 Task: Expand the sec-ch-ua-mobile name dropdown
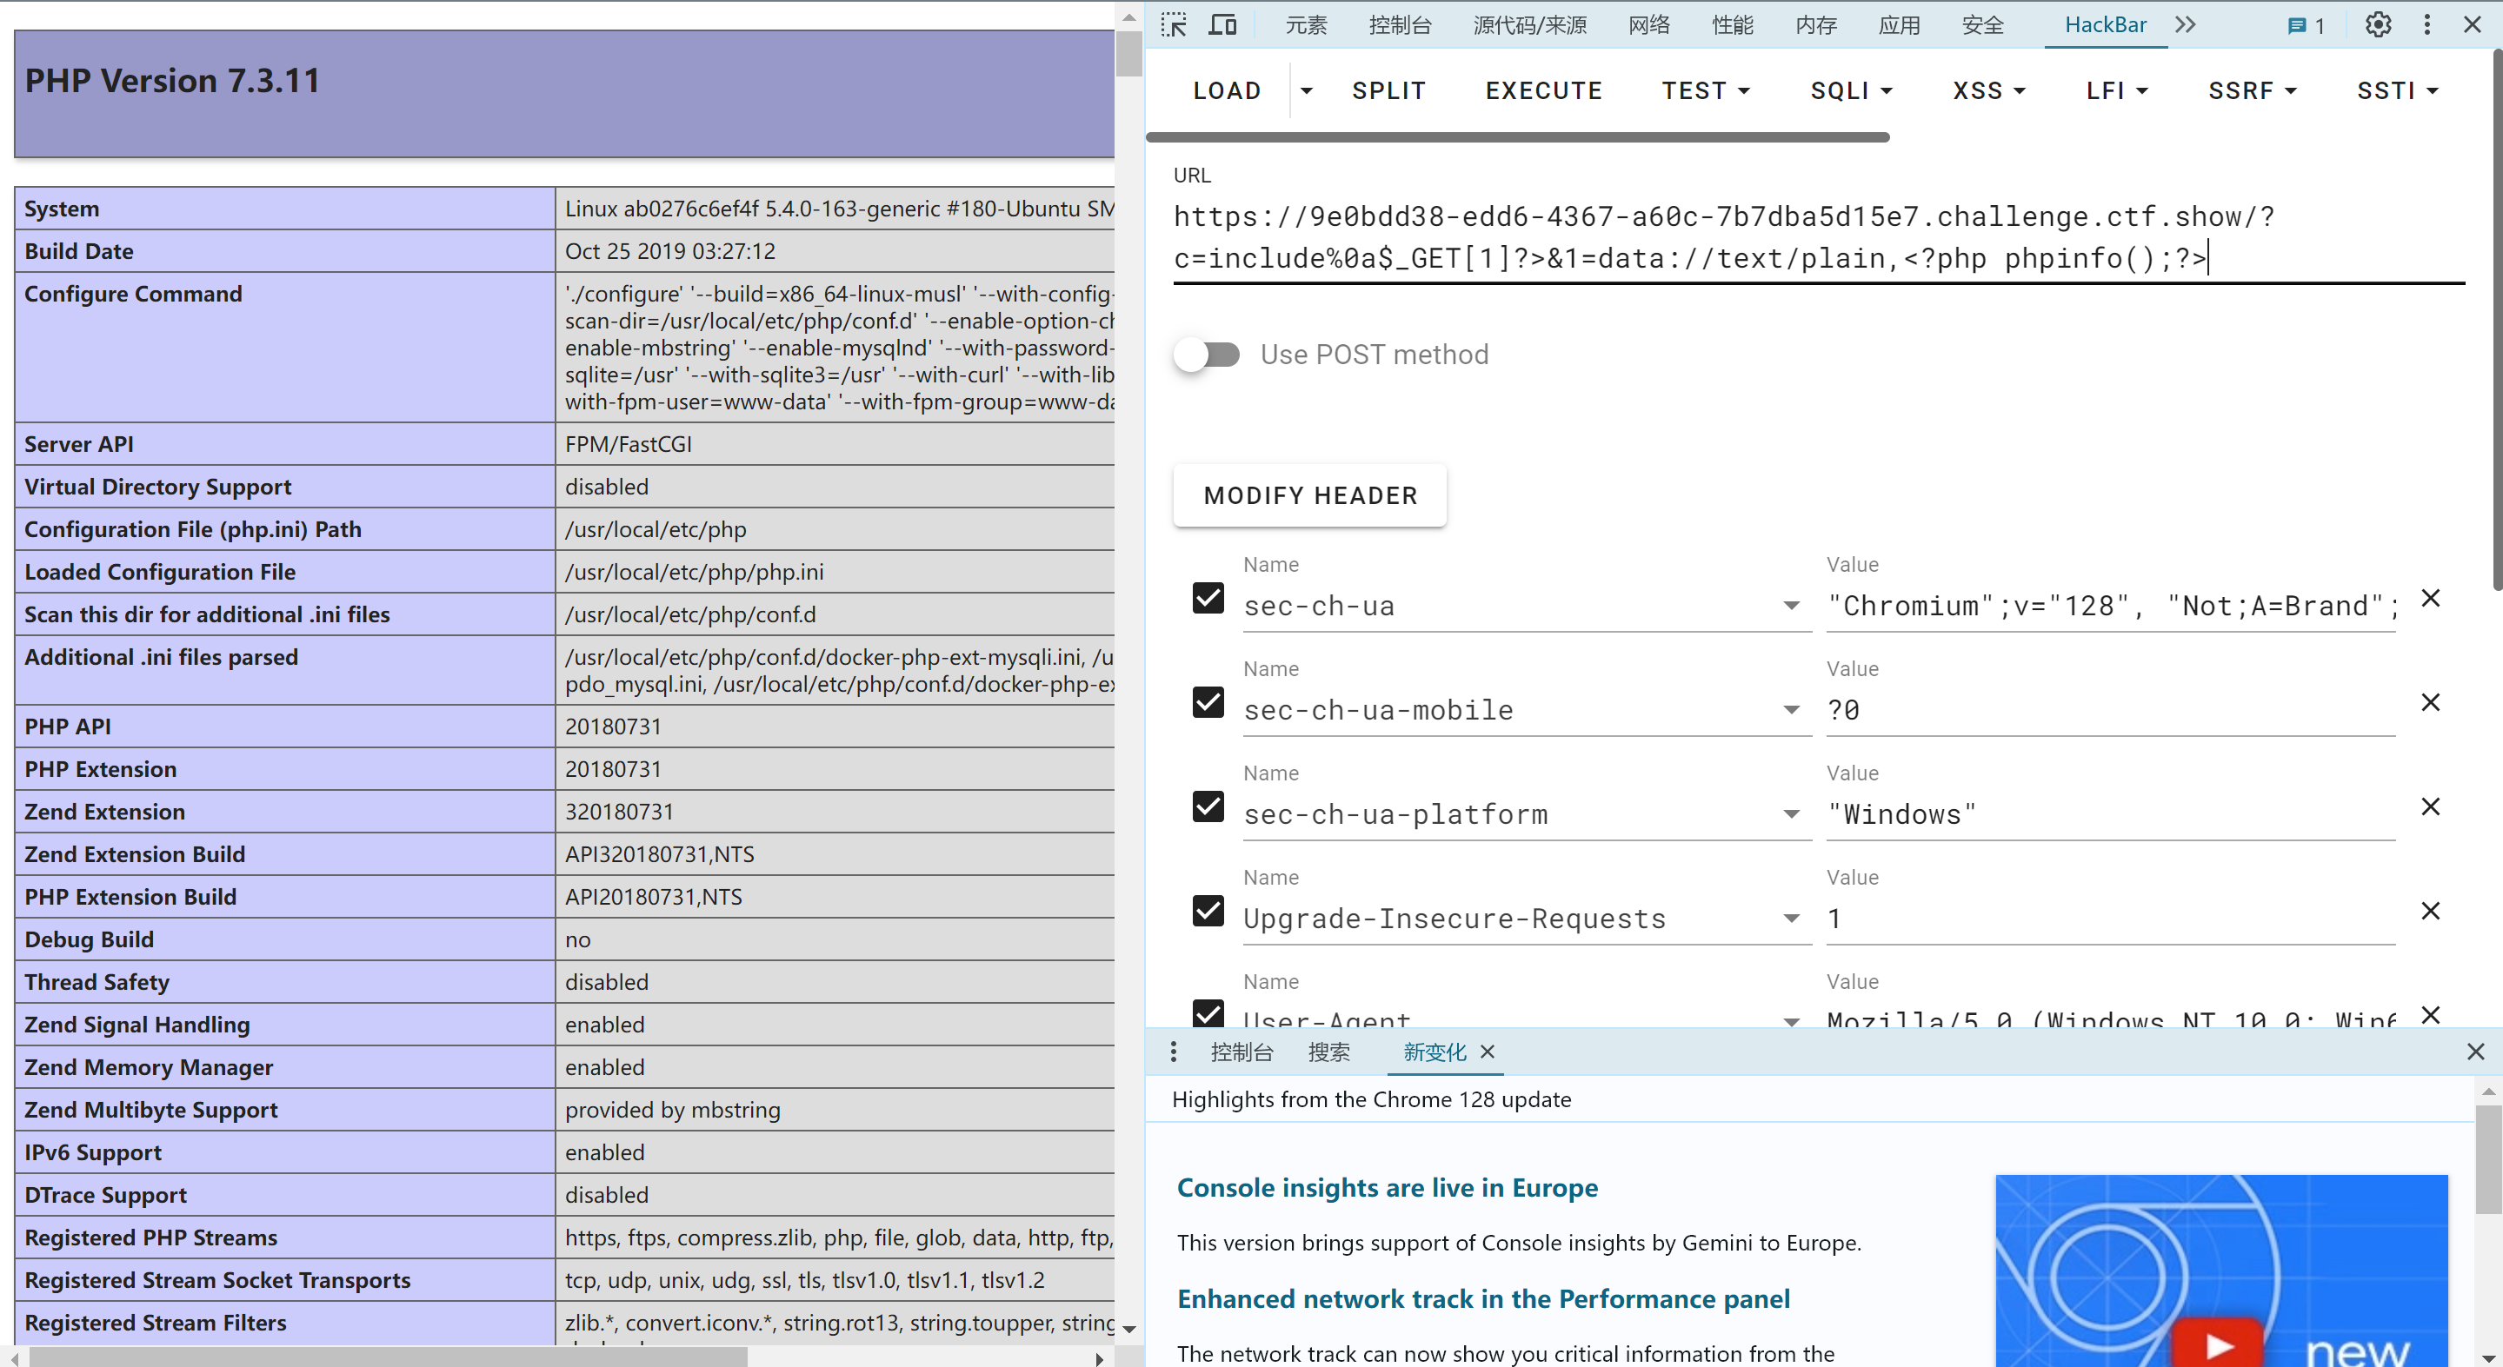tap(1791, 710)
